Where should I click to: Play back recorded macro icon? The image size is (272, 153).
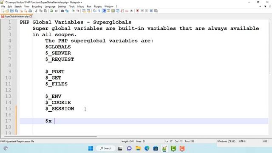(147, 11)
